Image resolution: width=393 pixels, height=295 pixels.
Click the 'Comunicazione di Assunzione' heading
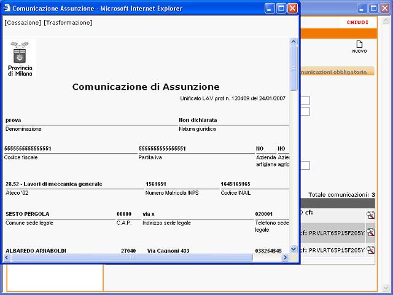coord(146,87)
